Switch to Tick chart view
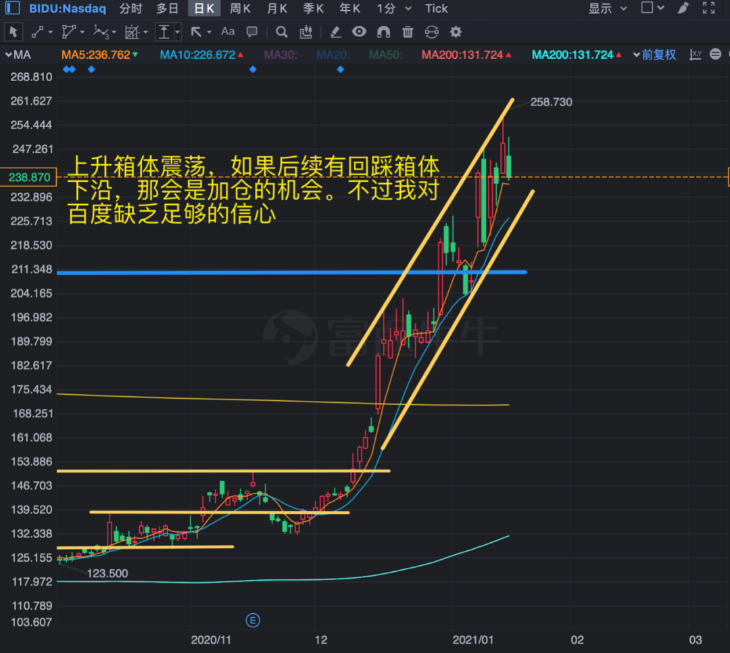730x653 pixels. pos(436,8)
